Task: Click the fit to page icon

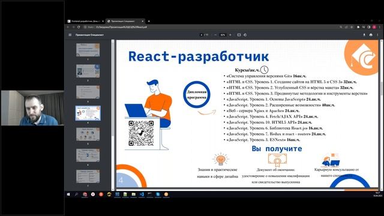Action: 239,35
